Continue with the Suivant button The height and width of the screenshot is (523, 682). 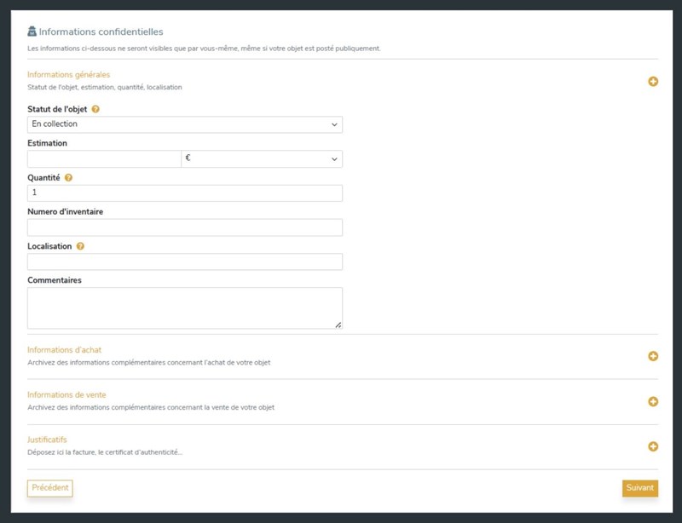click(x=640, y=488)
